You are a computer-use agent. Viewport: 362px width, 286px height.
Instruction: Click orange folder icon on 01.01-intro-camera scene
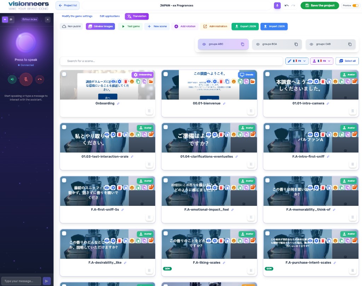354,82
